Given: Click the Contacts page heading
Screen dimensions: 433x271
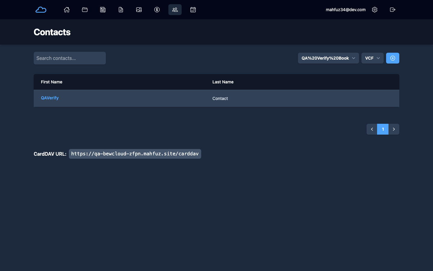Looking at the screenshot, I should (52, 32).
